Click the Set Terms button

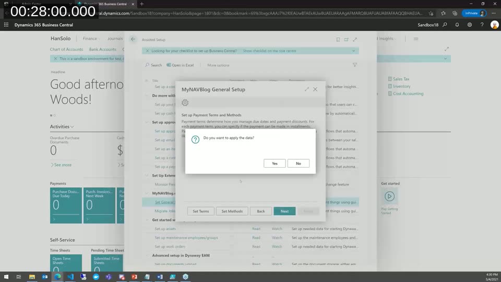pyautogui.click(x=200, y=211)
